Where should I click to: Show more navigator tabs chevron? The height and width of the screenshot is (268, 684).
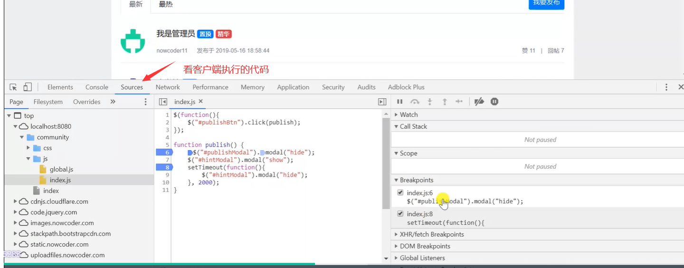click(113, 102)
